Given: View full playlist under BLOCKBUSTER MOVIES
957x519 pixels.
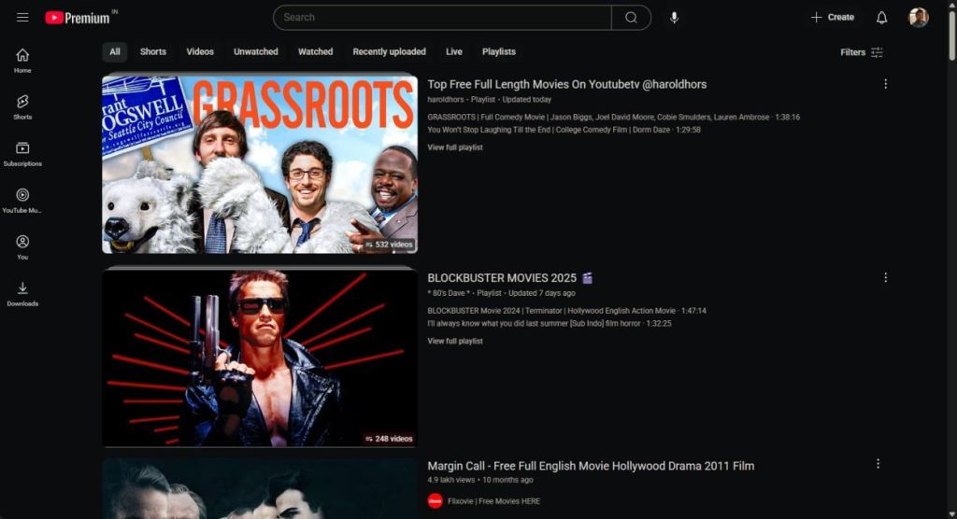Looking at the screenshot, I should click(455, 342).
